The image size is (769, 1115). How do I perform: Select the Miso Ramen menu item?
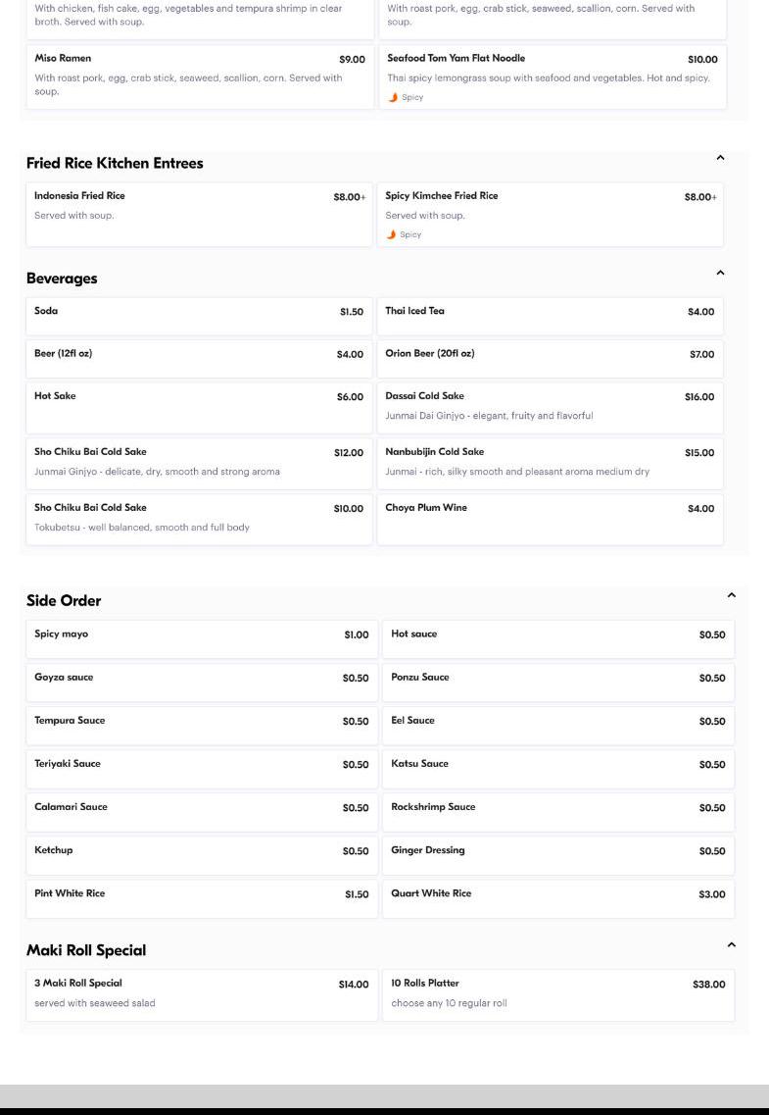199,76
